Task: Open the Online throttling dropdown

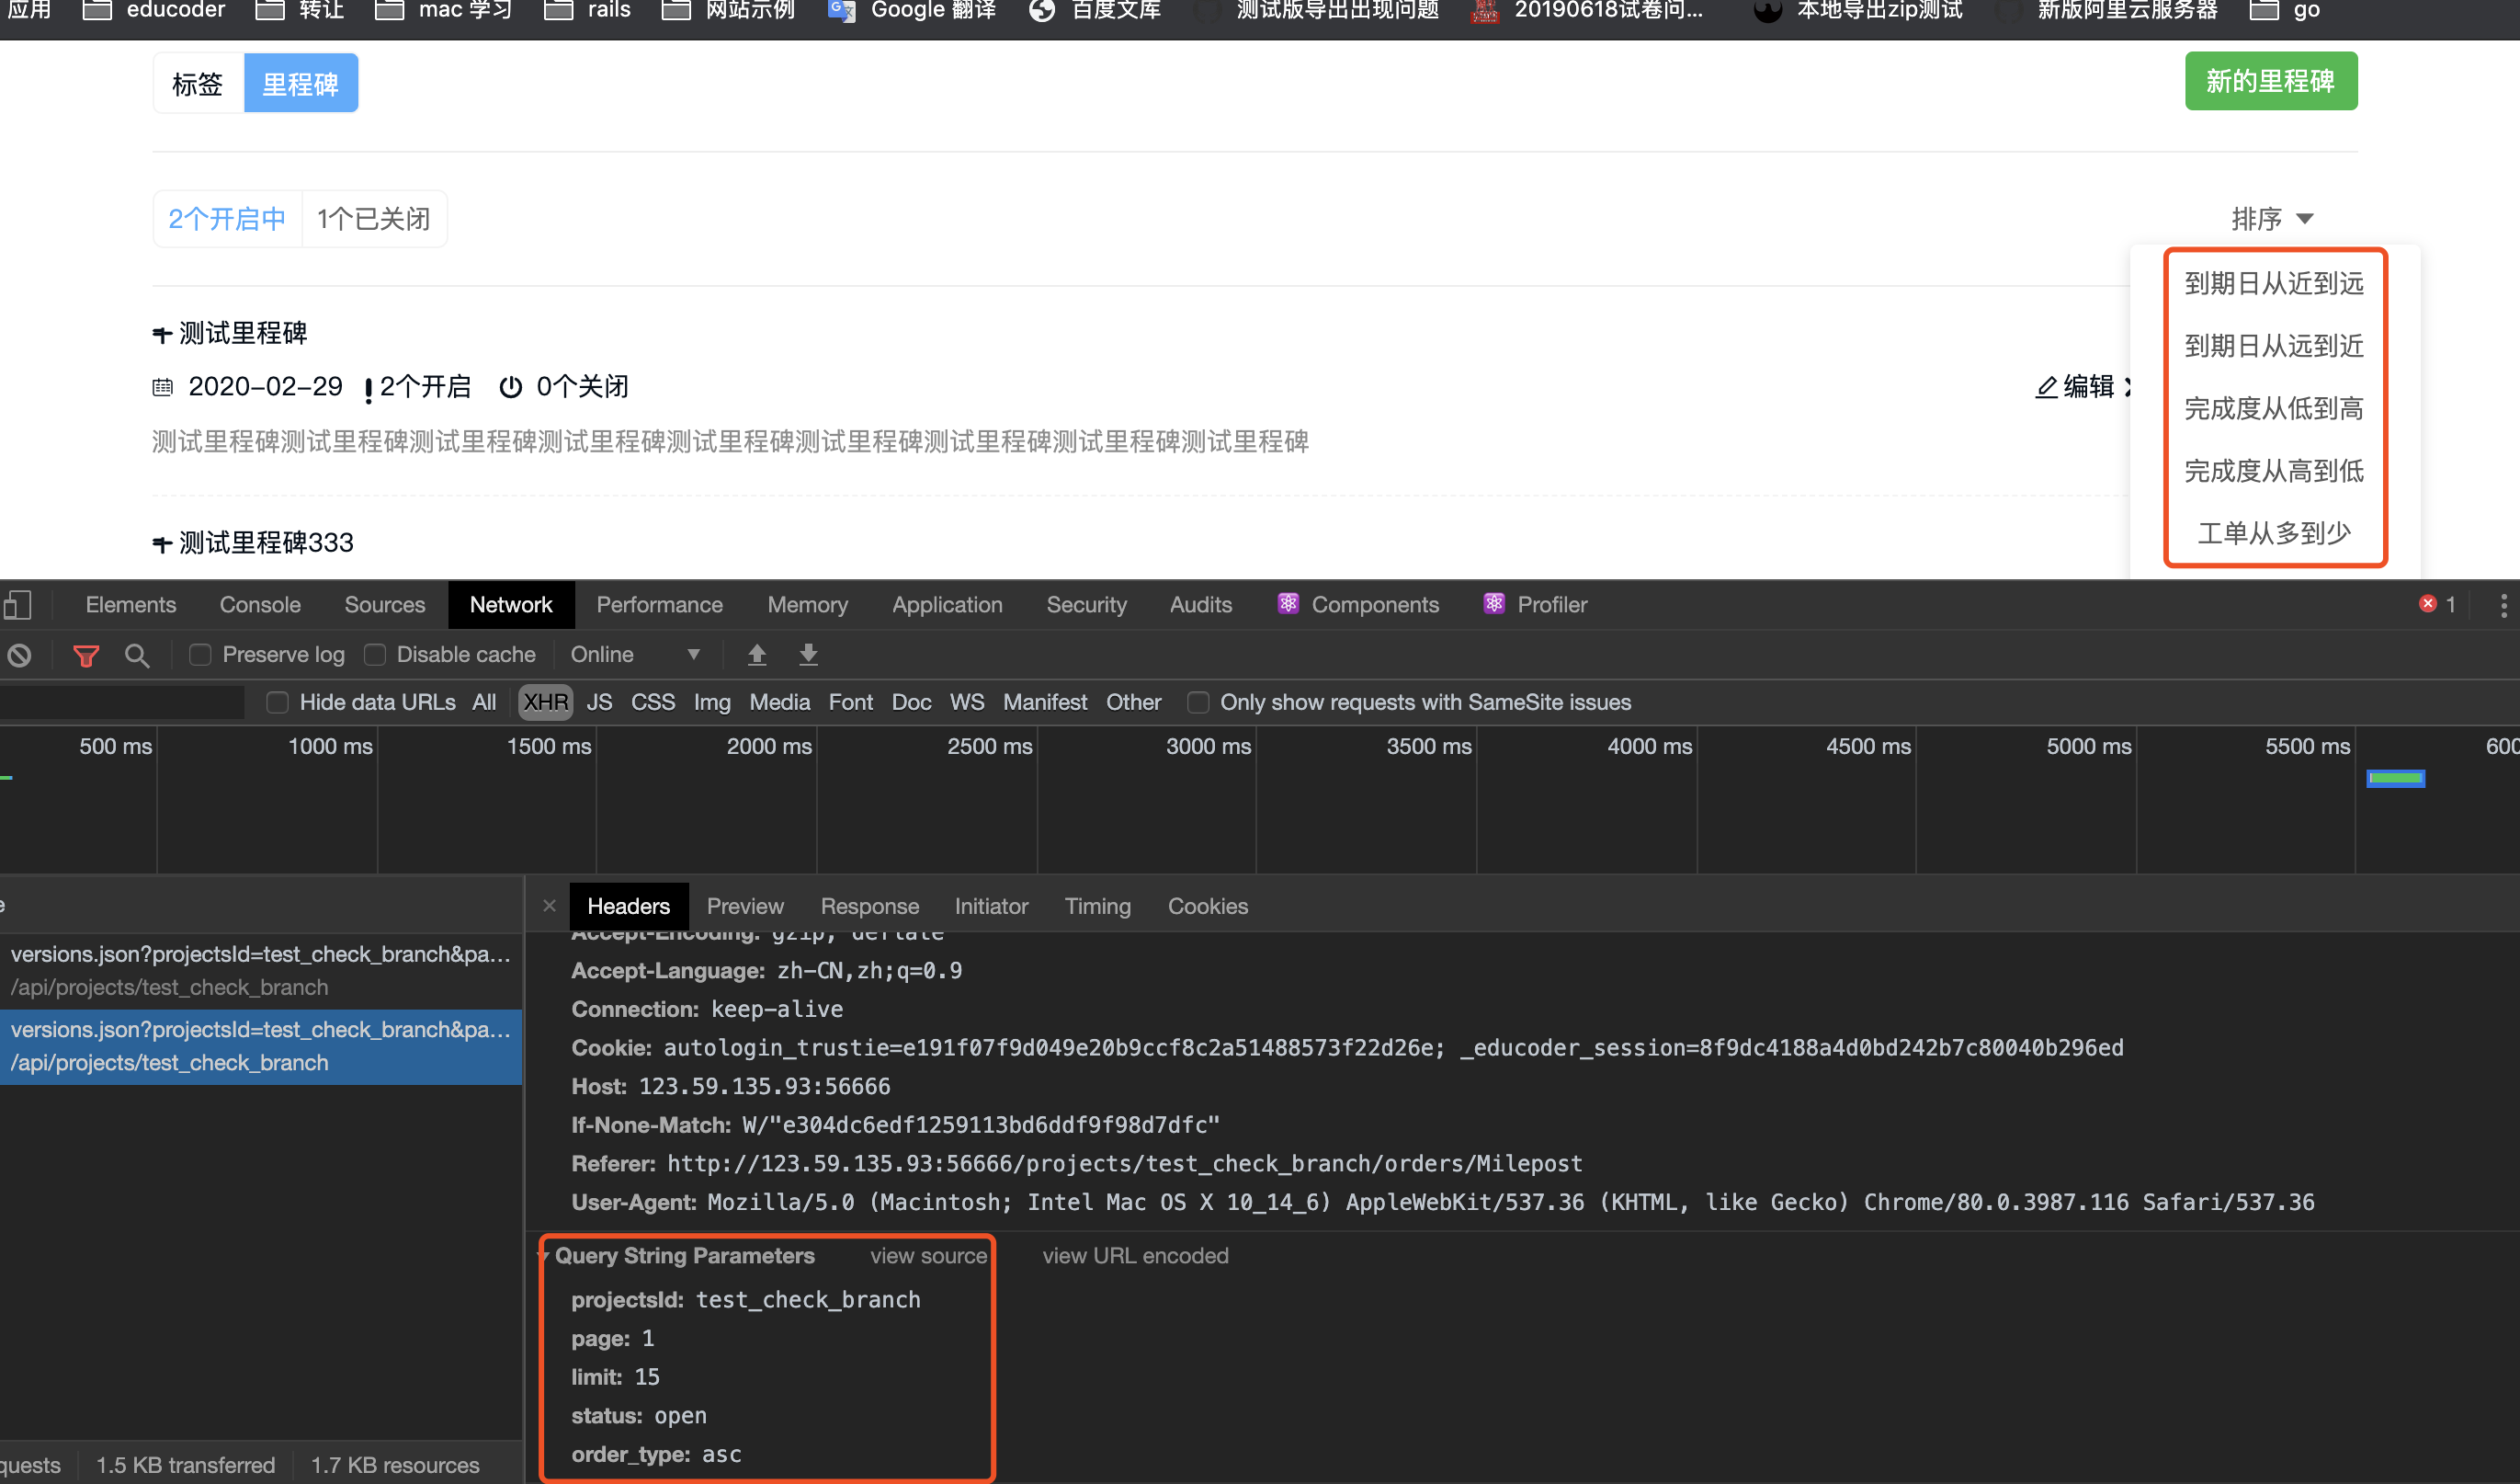Action: pyautogui.click(x=634, y=655)
